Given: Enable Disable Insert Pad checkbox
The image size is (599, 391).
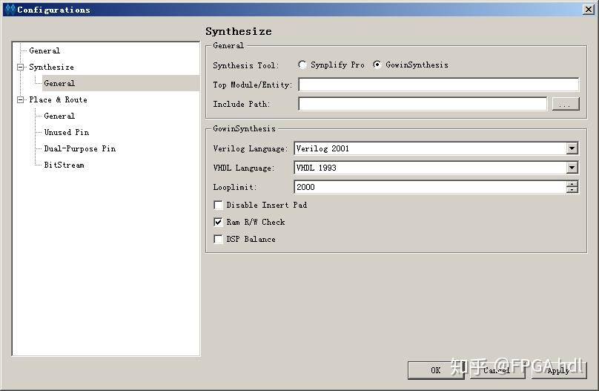Looking at the screenshot, I should tap(218, 206).
